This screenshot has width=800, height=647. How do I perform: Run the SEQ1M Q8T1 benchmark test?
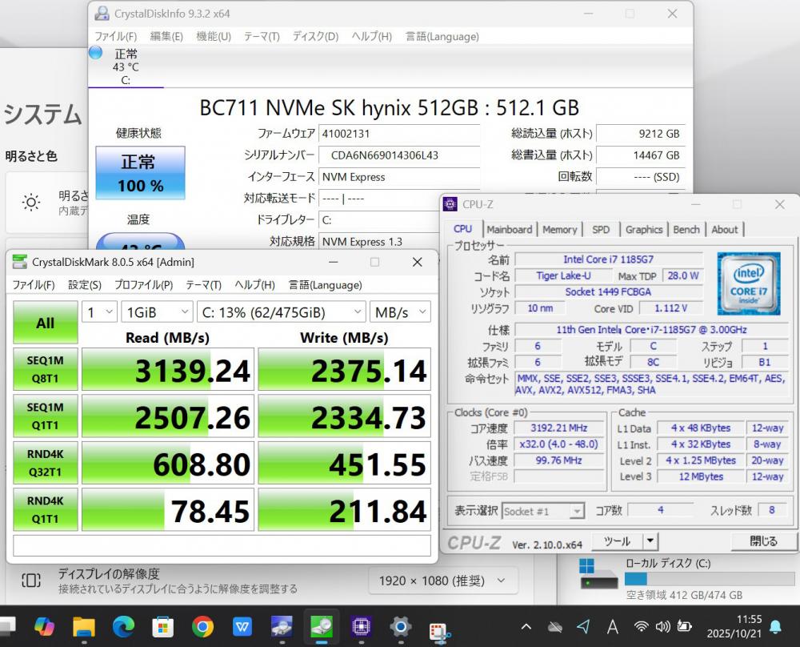click(45, 369)
